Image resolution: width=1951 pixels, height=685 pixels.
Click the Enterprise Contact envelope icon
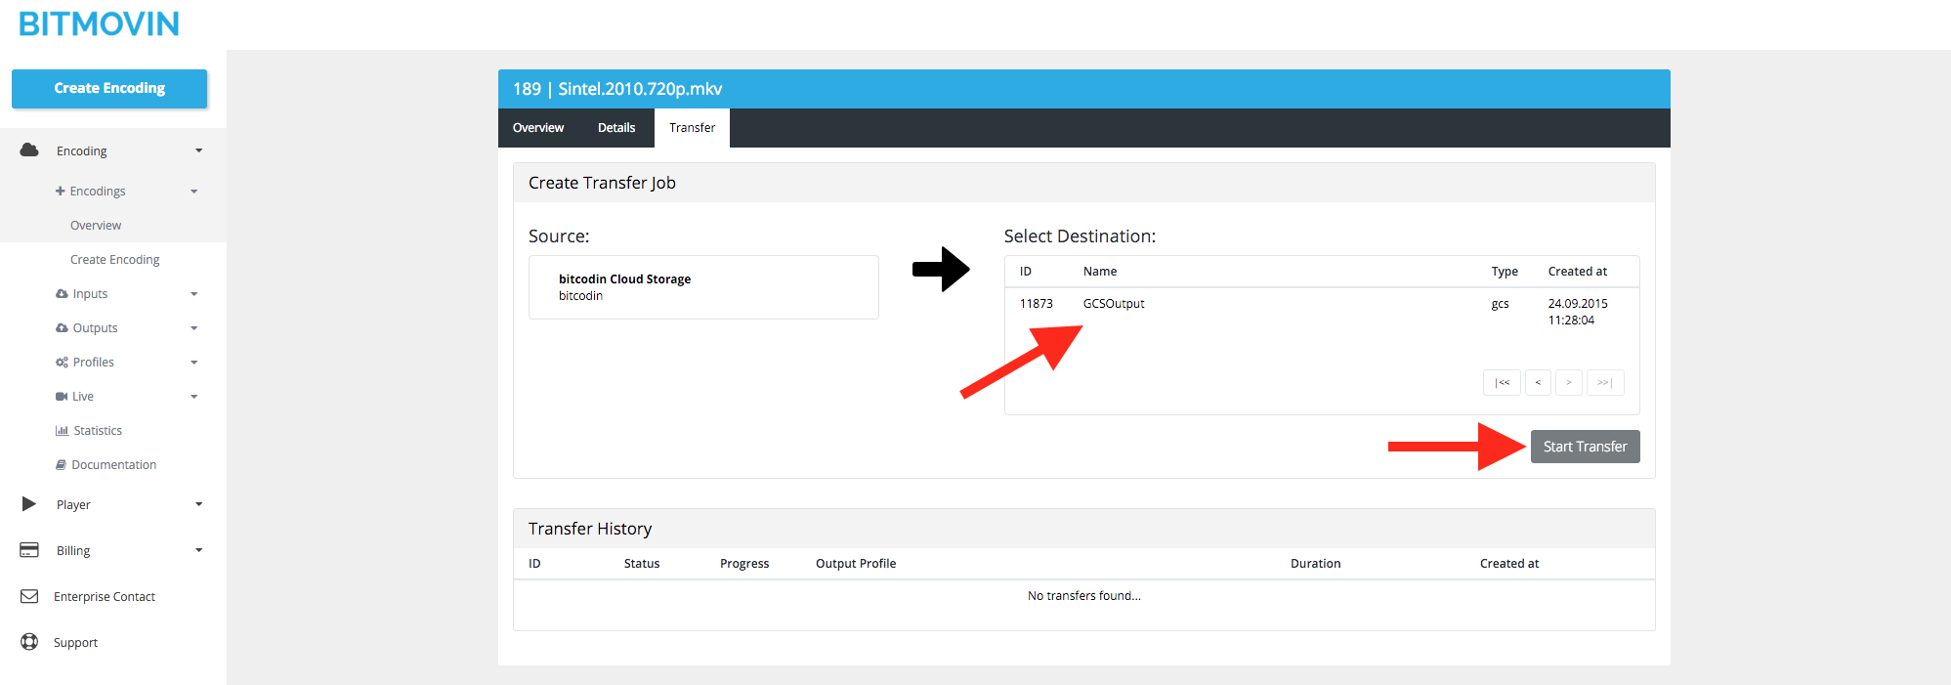[x=29, y=596]
